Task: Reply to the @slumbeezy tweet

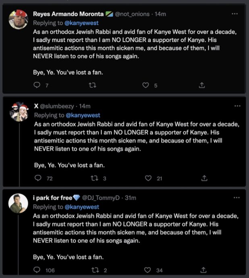Action: 38,178
